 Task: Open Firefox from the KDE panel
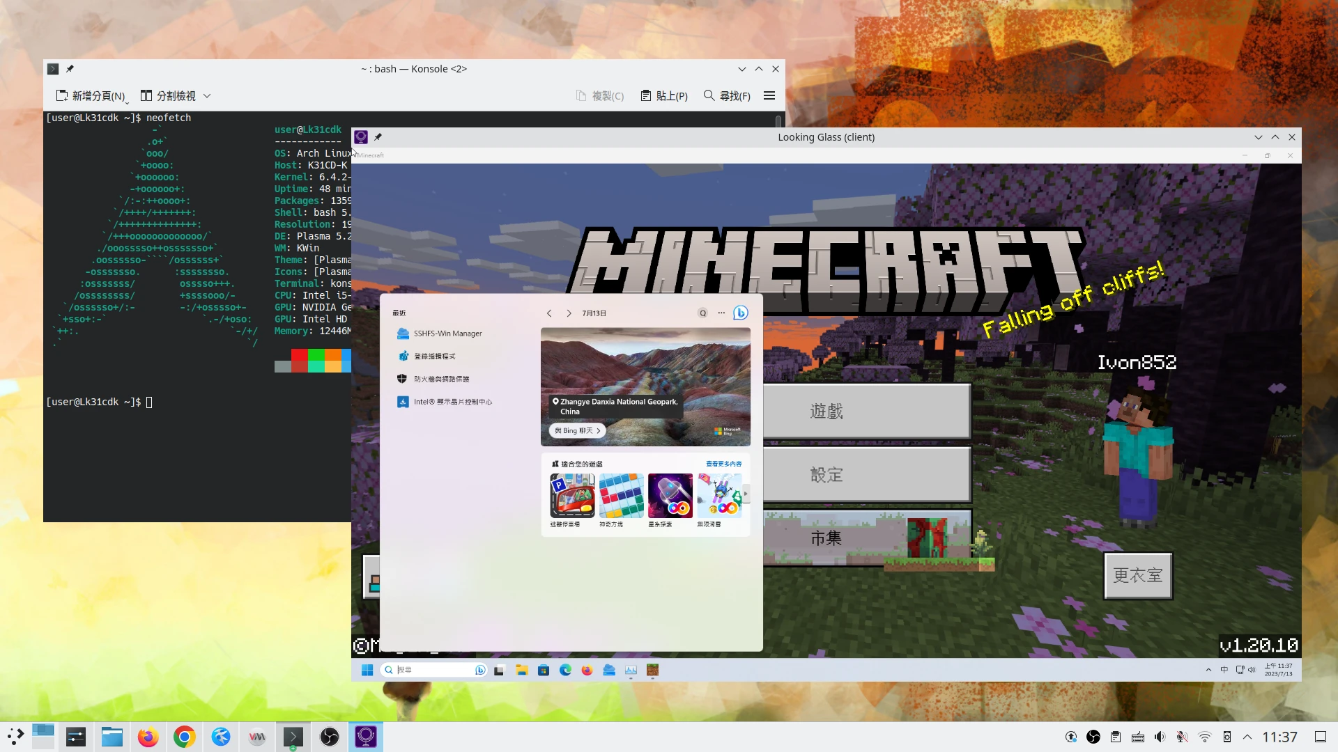click(148, 737)
